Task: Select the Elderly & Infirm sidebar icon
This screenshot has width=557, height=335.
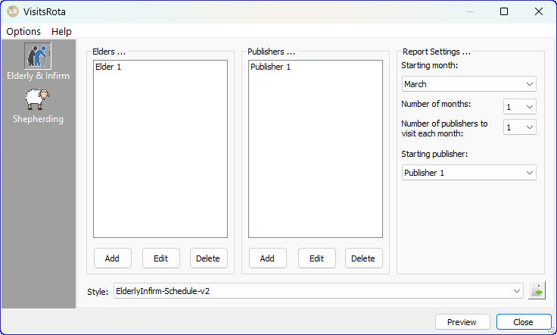Action: click(x=38, y=56)
